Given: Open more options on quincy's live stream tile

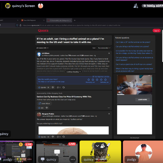Looking at the screenshot, I should click(x=73, y=159).
